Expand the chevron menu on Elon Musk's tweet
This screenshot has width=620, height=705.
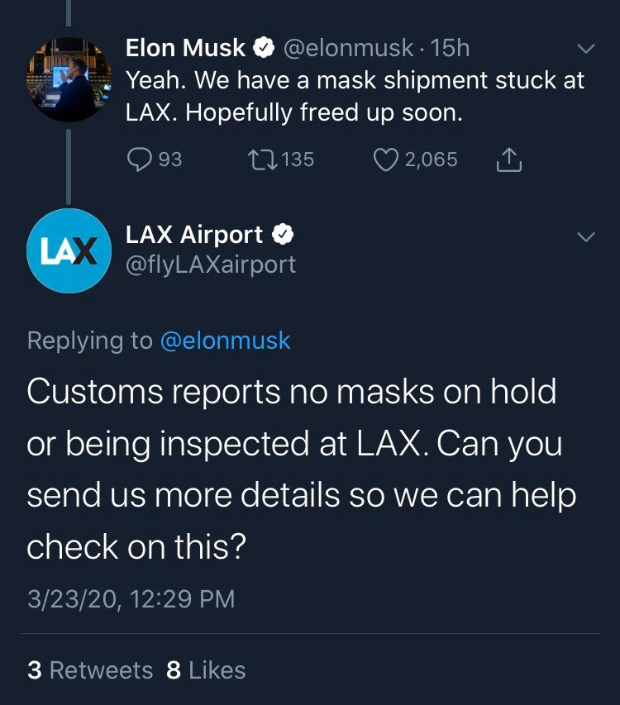point(585,50)
